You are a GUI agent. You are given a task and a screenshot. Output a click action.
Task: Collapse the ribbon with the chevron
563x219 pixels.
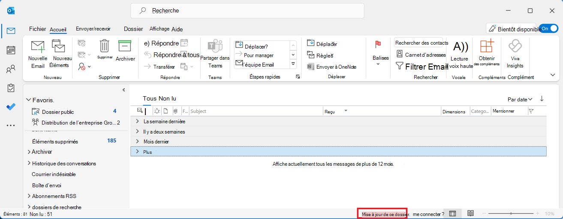coord(553,75)
